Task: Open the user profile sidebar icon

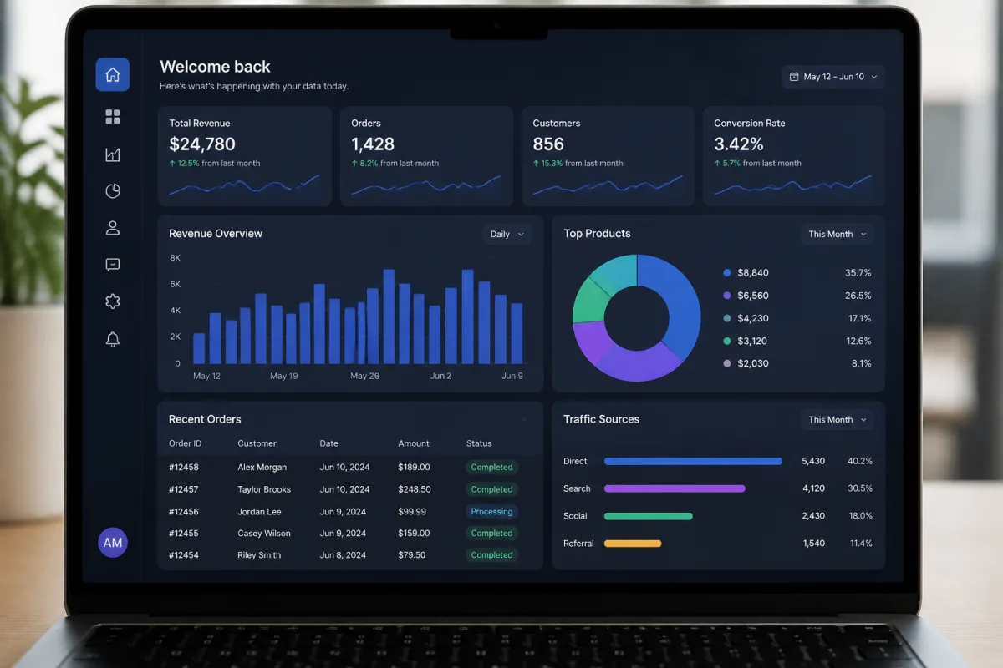Action: (x=113, y=228)
